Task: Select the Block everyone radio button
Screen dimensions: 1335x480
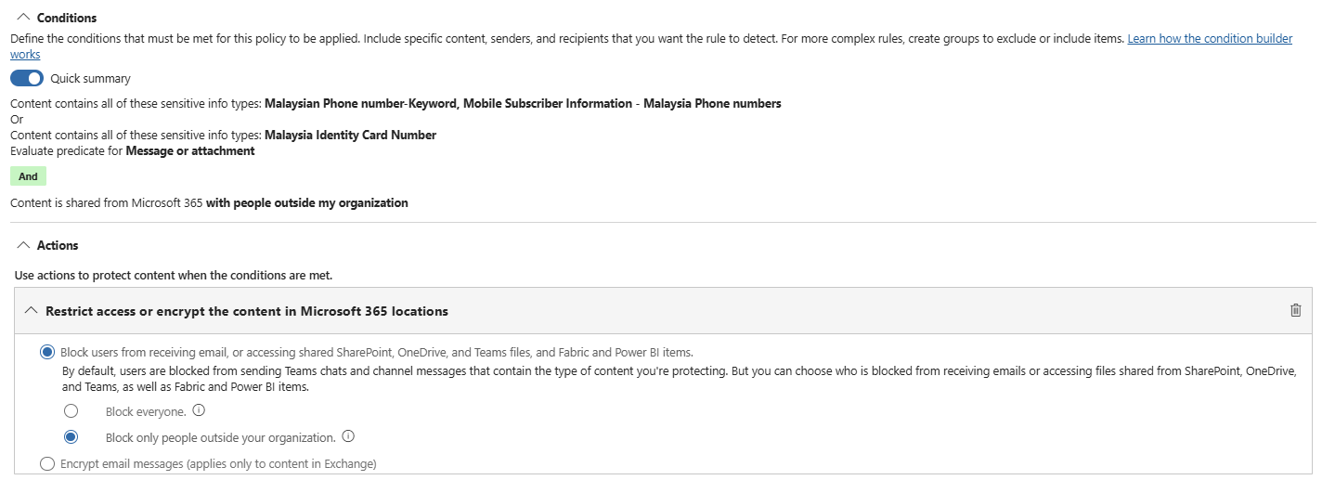Action: tap(71, 411)
